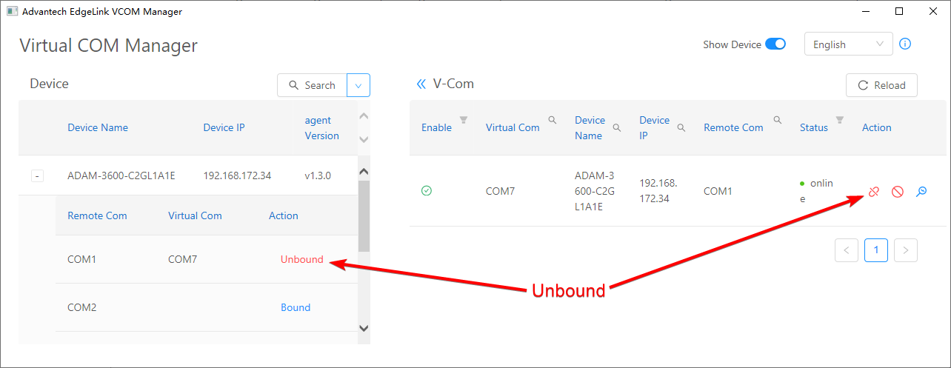Go to page 1 in pagination
951x368 pixels.
point(876,250)
